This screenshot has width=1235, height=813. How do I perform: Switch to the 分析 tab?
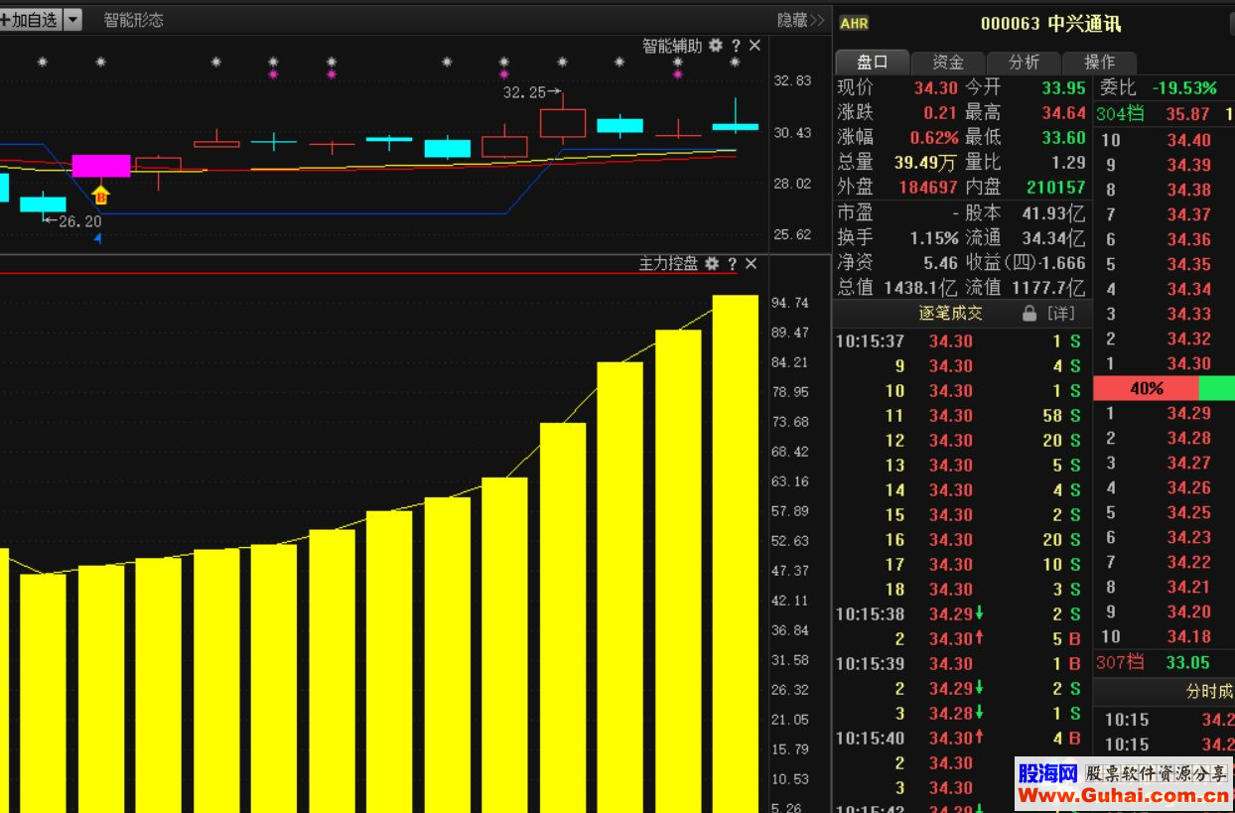click(x=1024, y=62)
